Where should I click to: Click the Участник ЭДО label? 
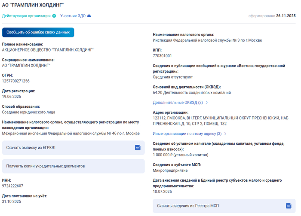pyautogui.click(x=72, y=16)
